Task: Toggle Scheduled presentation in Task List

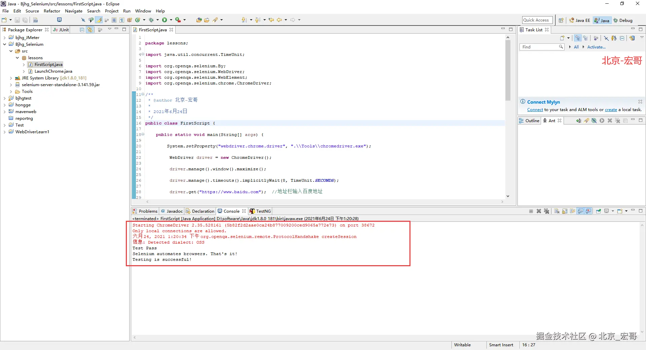Action: pyautogui.click(x=586, y=38)
